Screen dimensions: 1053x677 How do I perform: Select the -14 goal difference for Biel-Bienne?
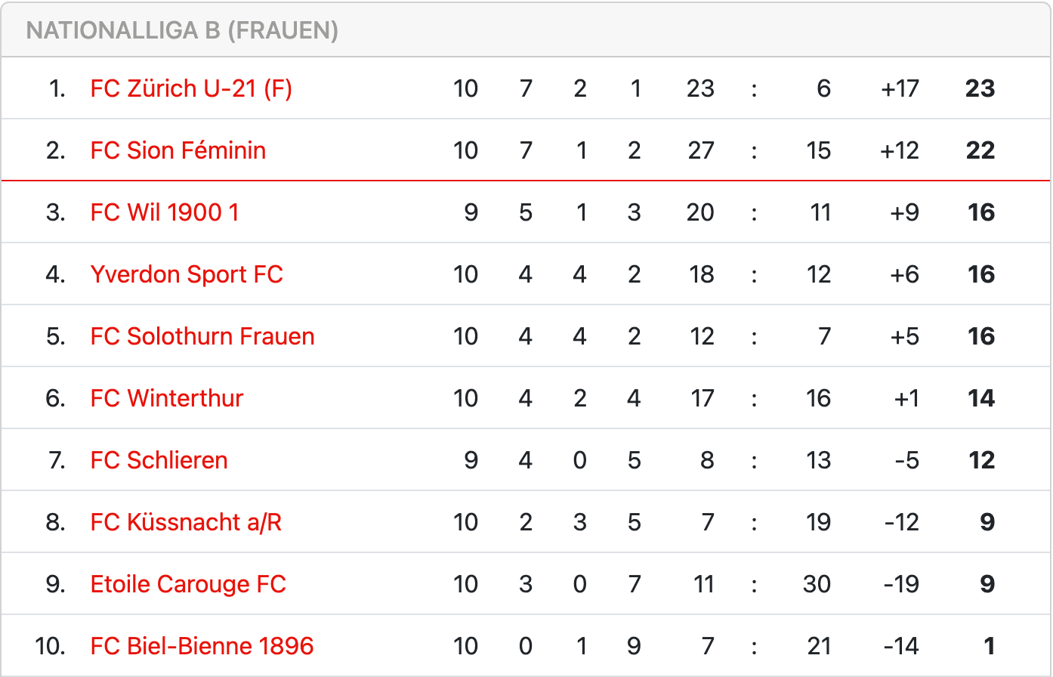click(x=901, y=646)
